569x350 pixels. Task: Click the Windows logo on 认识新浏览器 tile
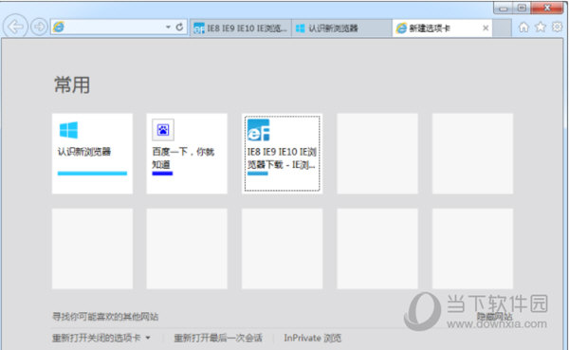pos(68,130)
